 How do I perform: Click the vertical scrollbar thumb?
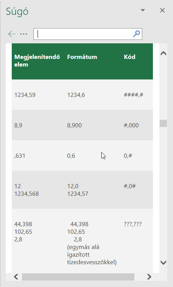click(x=163, y=124)
